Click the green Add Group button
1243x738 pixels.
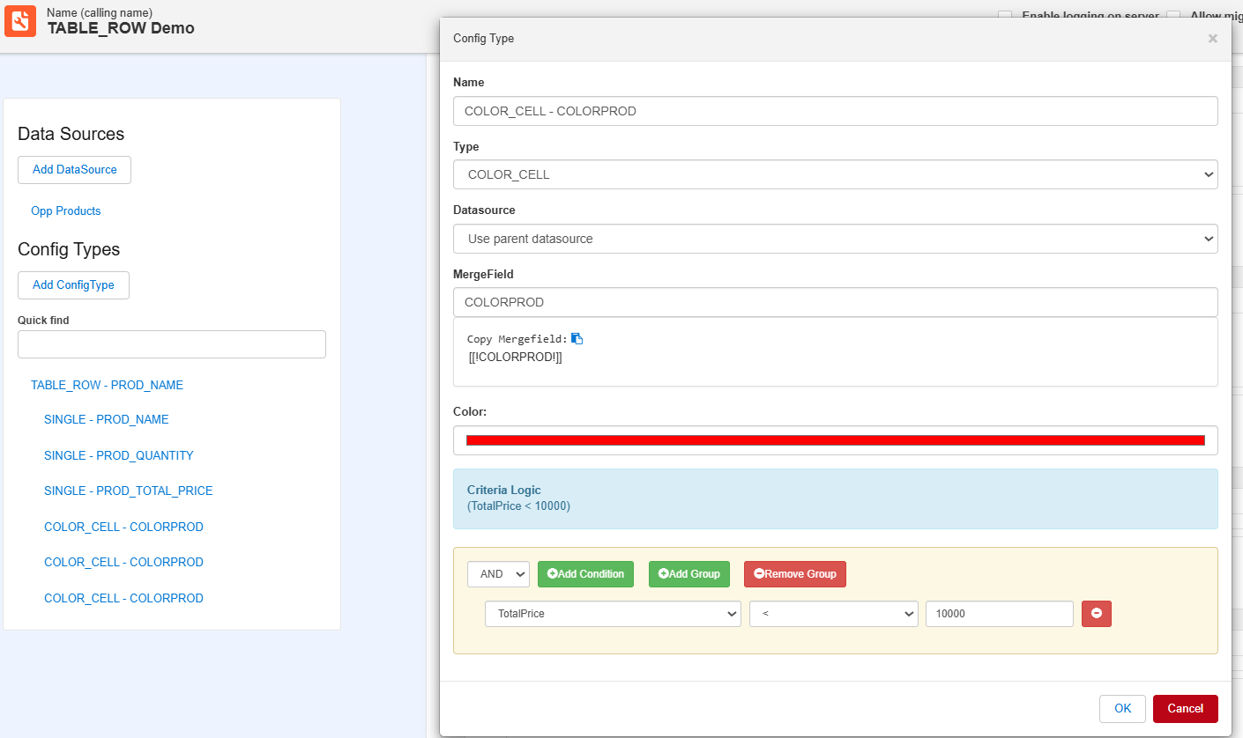689,574
